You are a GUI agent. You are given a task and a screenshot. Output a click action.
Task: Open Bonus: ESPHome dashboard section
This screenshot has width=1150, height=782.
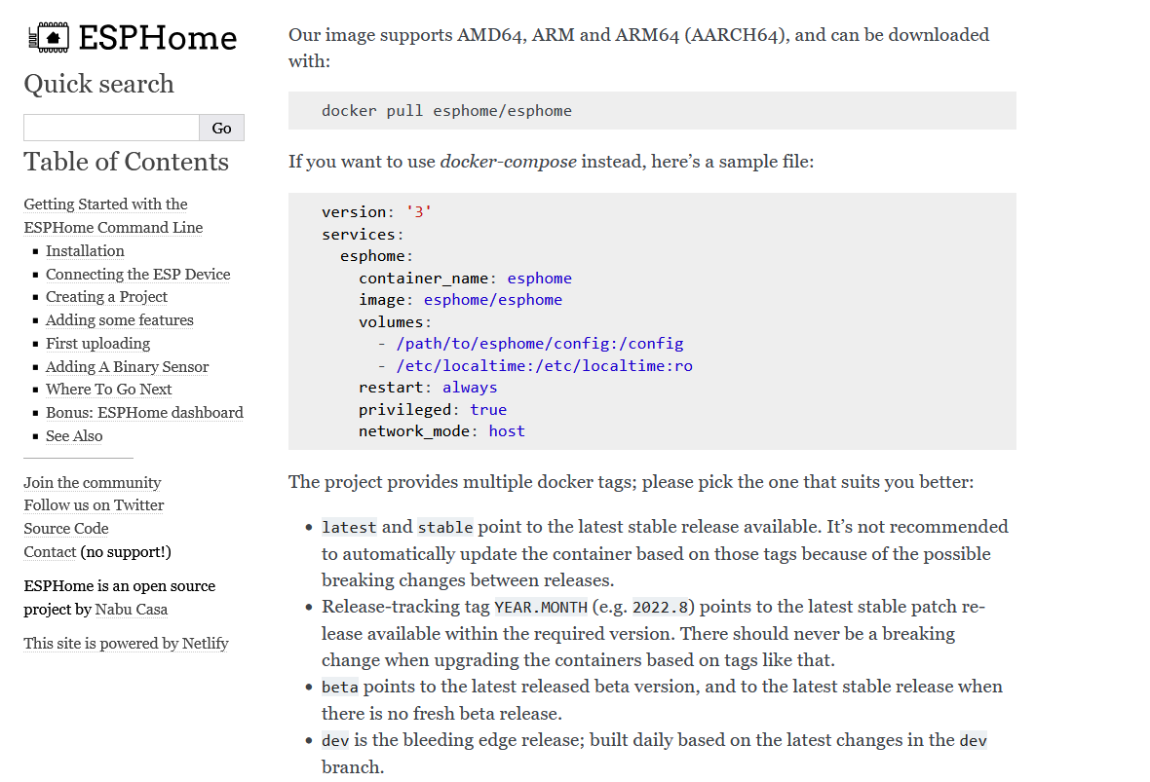[x=144, y=413]
